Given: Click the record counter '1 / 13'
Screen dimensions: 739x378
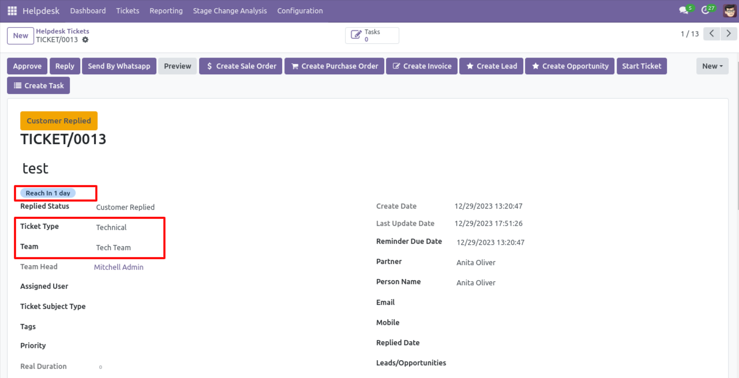Looking at the screenshot, I should (x=689, y=34).
